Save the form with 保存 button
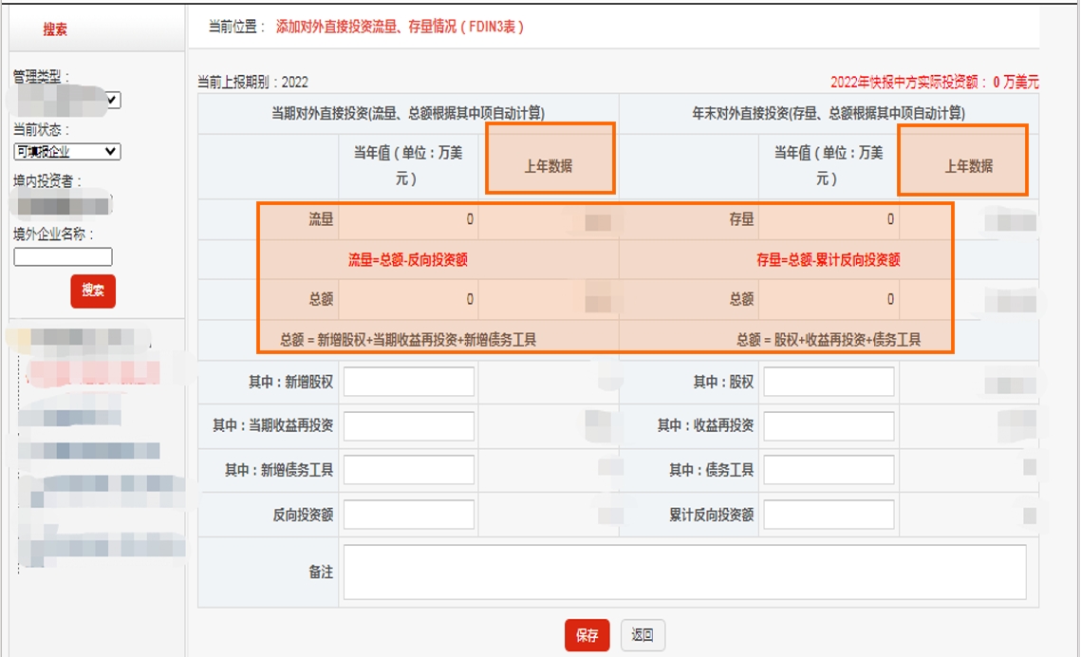 tap(587, 635)
